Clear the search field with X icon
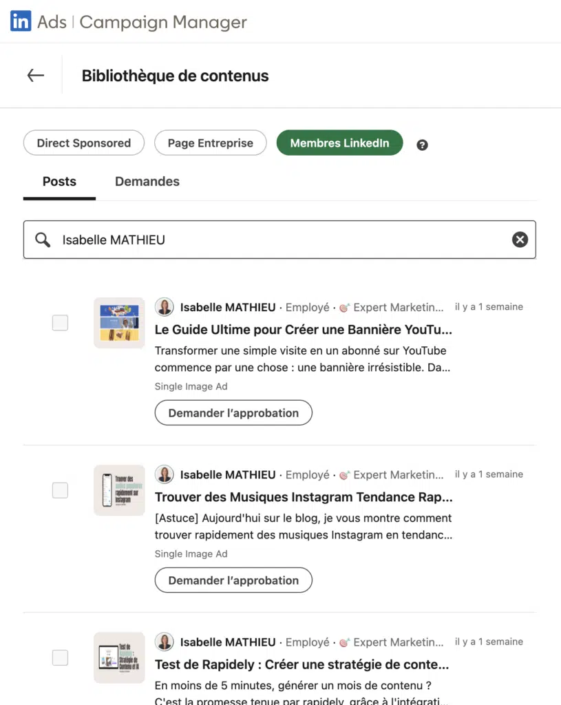 (x=520, y=240)
